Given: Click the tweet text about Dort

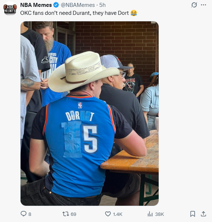Looking at the screenshot, I should pos(75,13).
